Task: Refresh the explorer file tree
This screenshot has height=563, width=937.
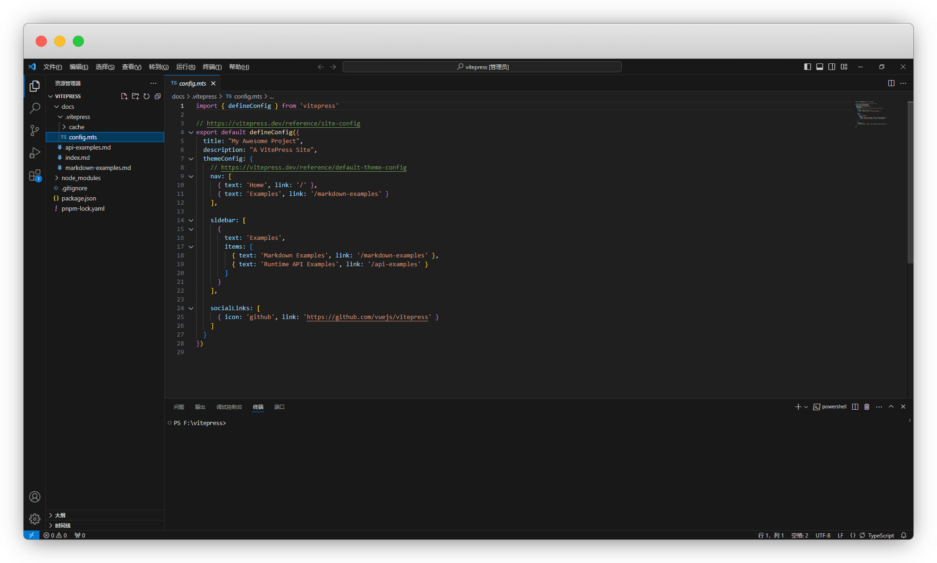Action: [x=147, y=96]
